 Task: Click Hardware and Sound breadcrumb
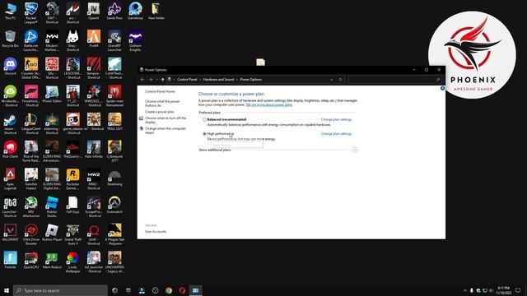coord(218,80)
